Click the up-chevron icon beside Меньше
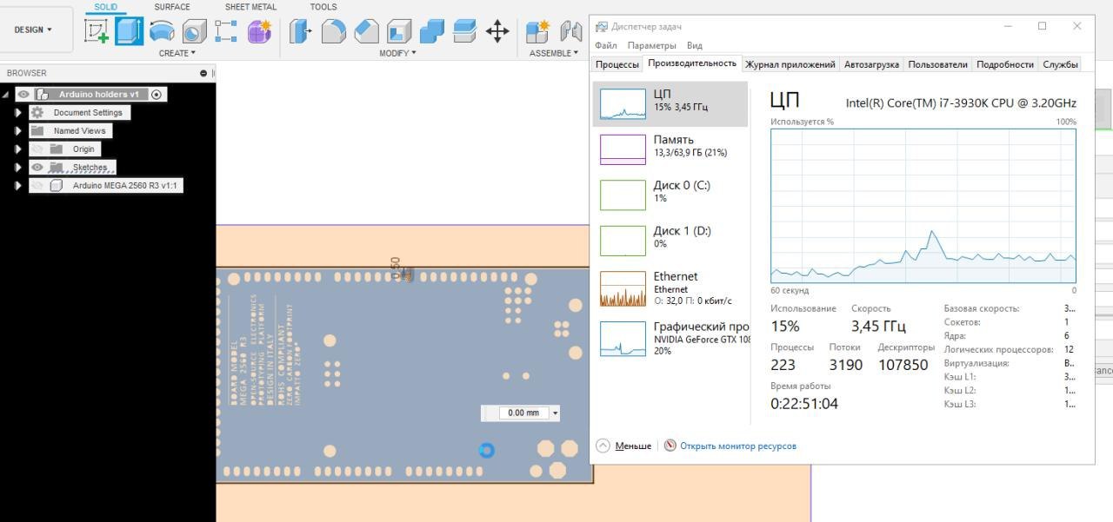1113x522 pixels. click(x=603, y=446)
